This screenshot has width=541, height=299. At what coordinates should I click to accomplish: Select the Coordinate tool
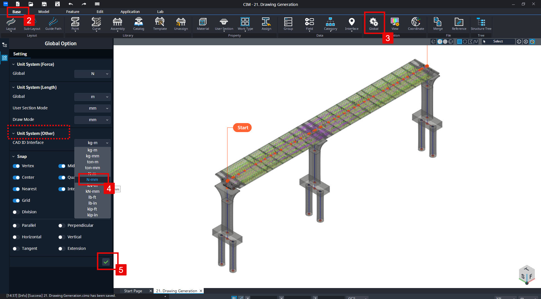pos(416,24)
